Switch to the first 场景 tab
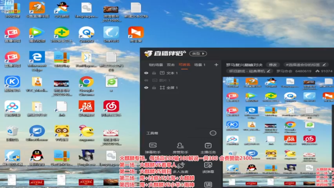This screenshot has width=334, height=188. [156, 65]
